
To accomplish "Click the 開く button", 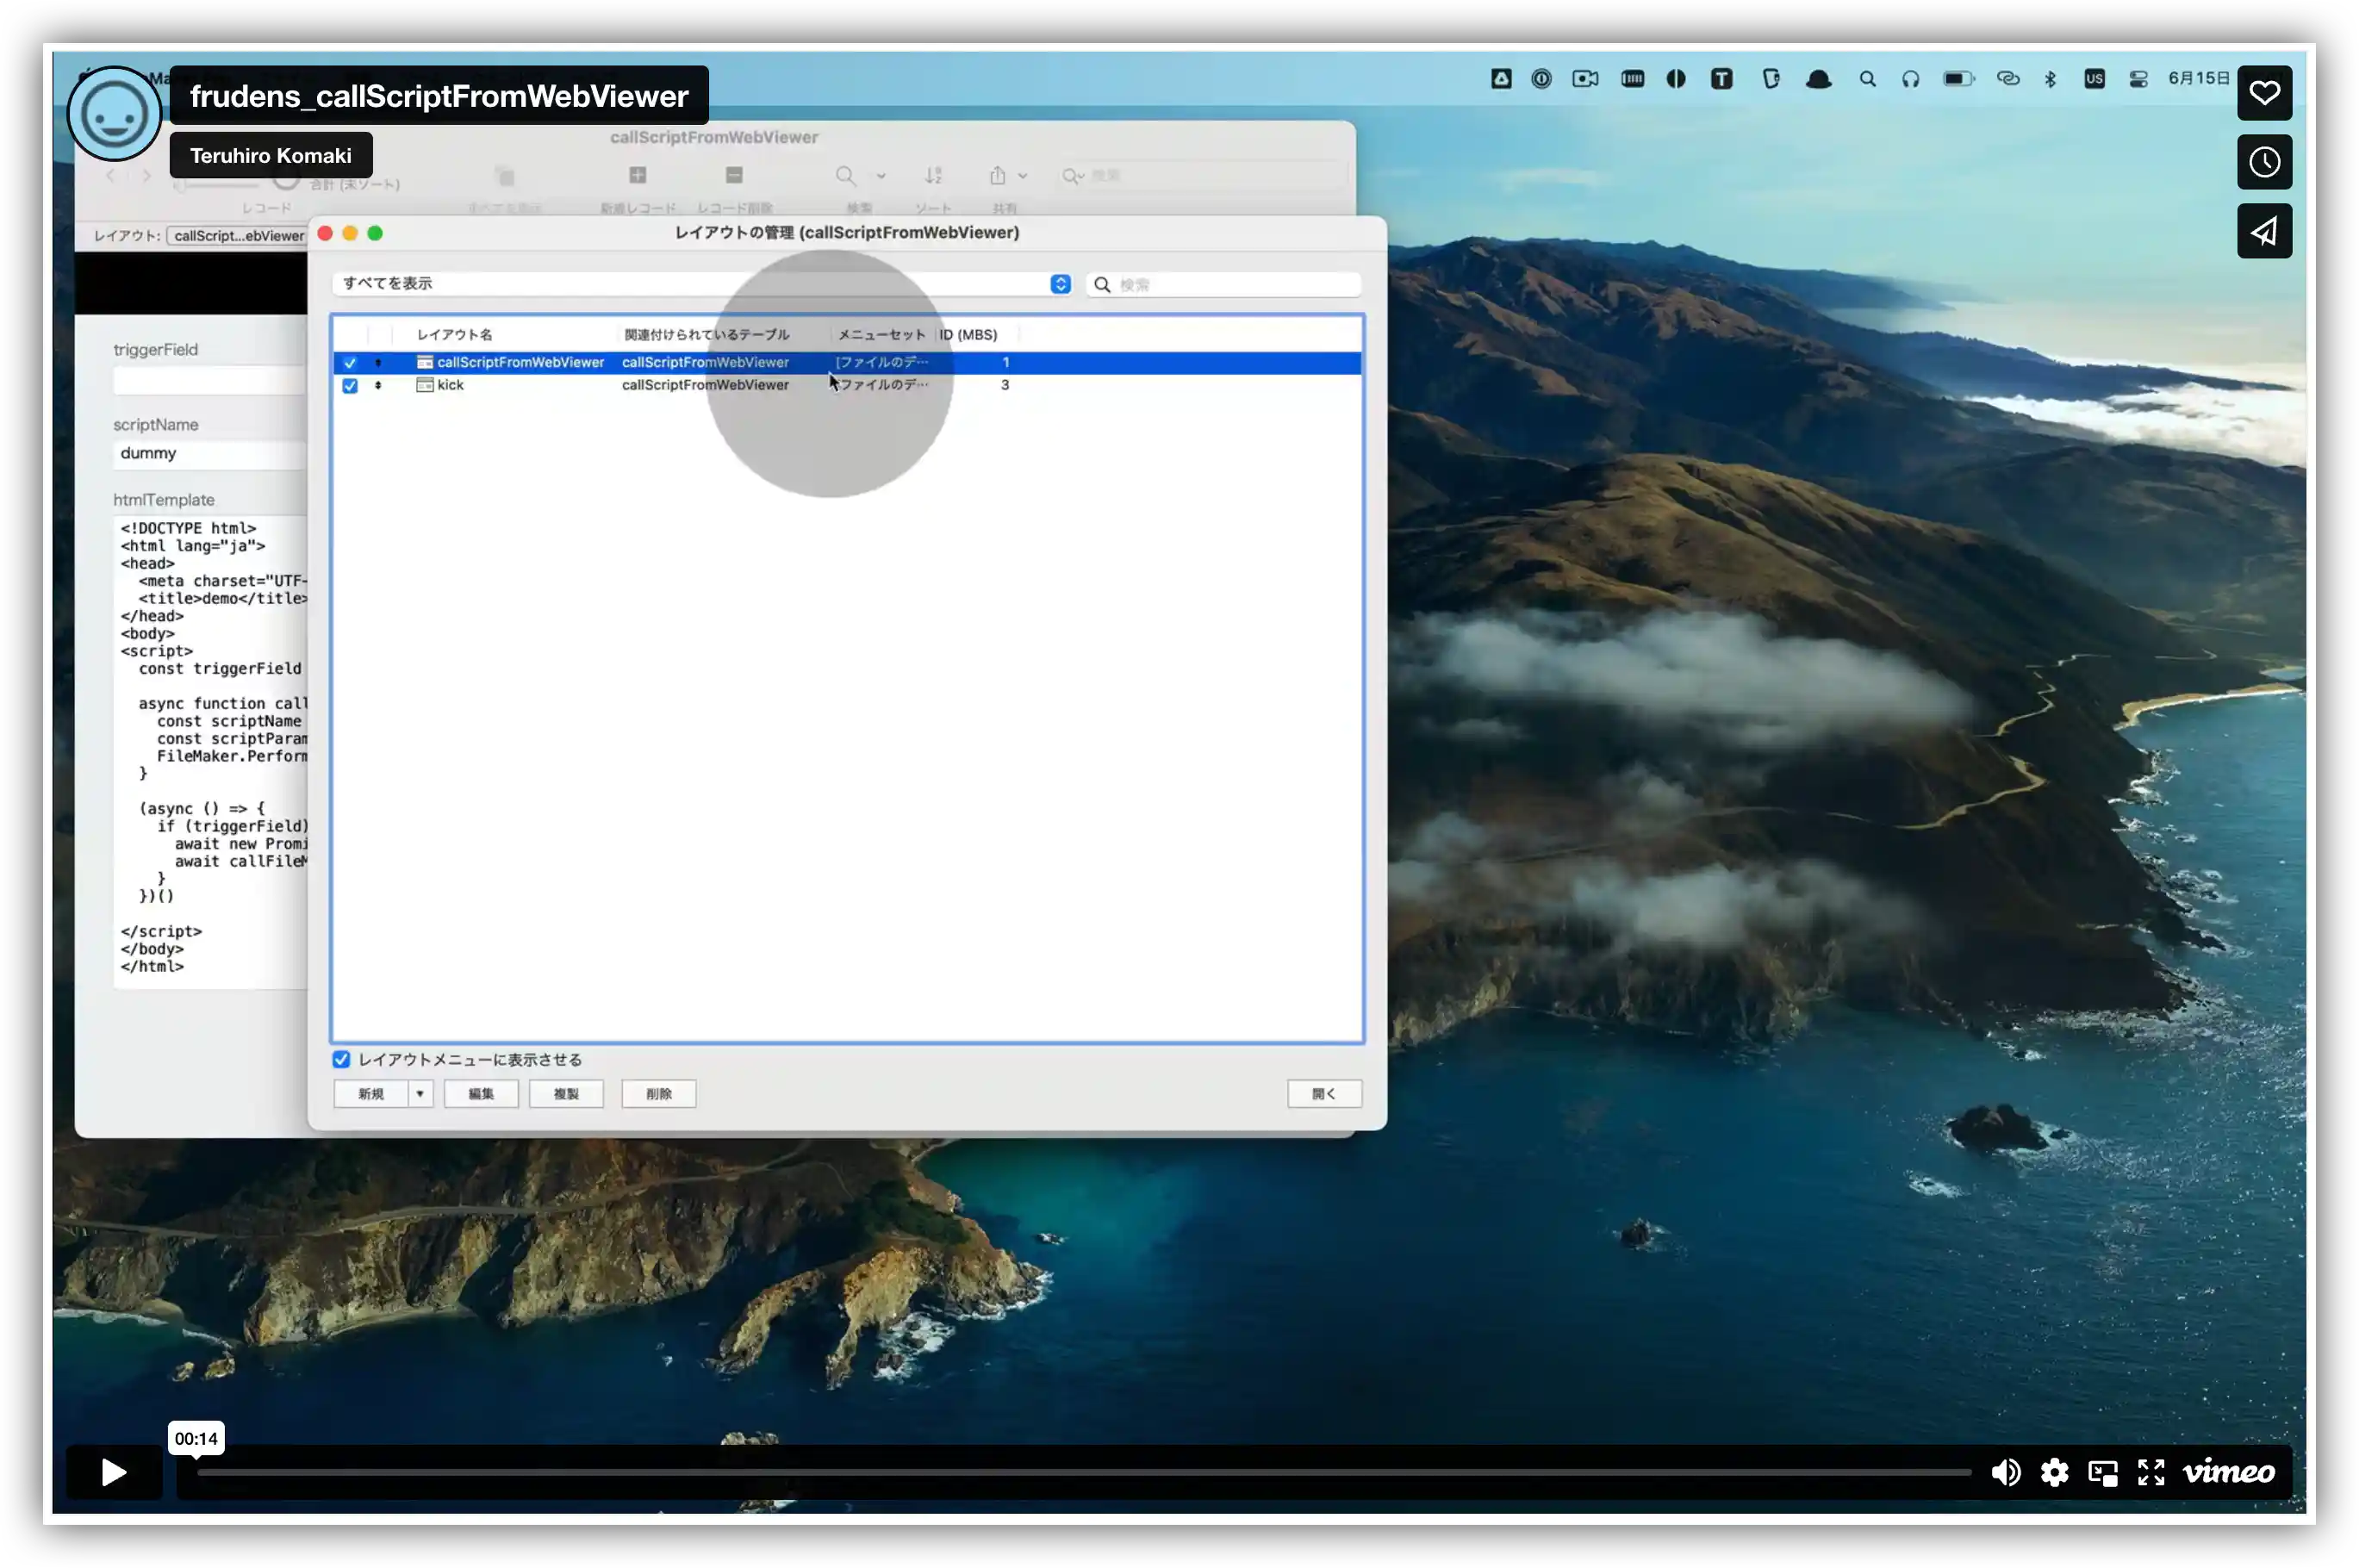I will click(1323, 1094).
